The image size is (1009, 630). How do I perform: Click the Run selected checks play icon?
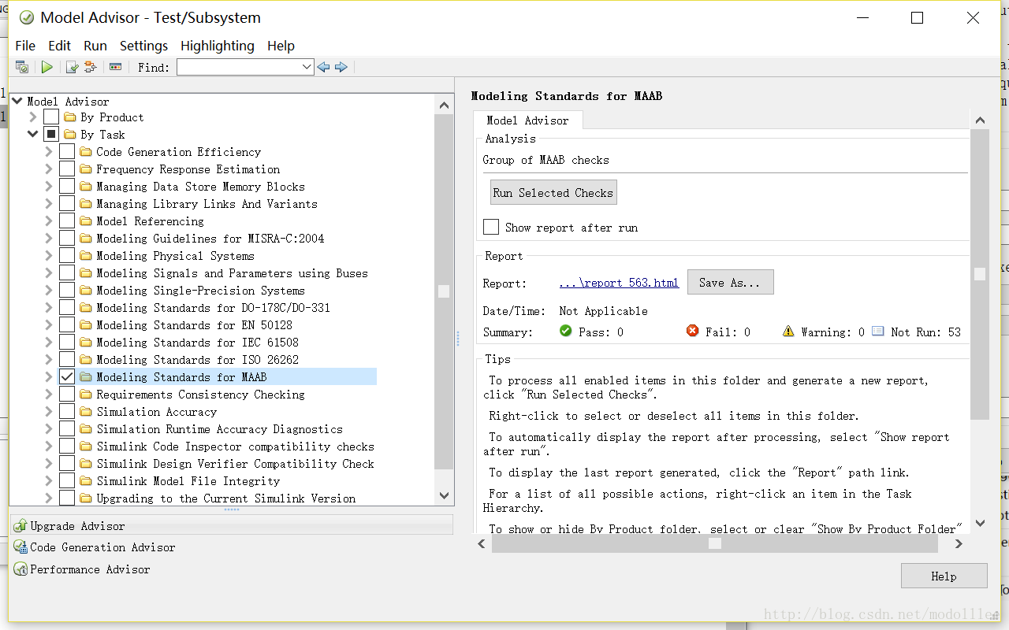(47, 68)
